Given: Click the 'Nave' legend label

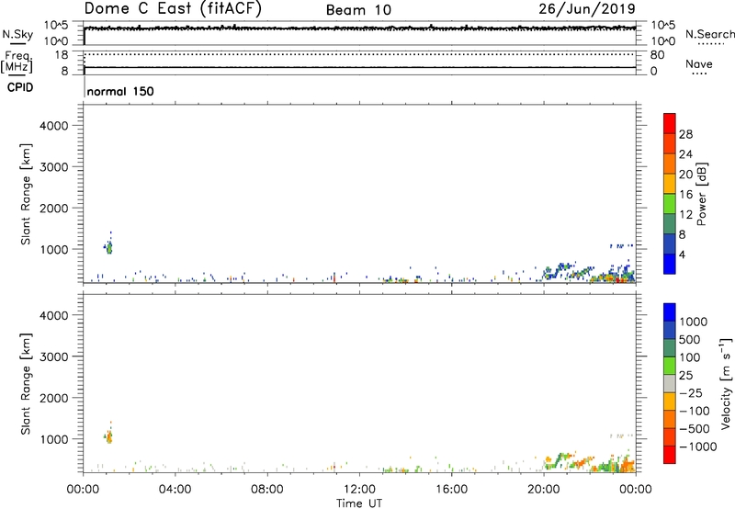Looking at the screenshot, I should pyautogui.click(x=699, y=63).
